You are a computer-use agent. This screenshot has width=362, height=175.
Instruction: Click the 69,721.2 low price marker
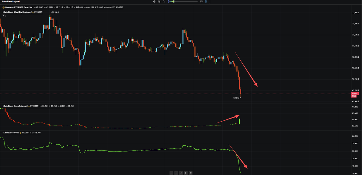236,98
